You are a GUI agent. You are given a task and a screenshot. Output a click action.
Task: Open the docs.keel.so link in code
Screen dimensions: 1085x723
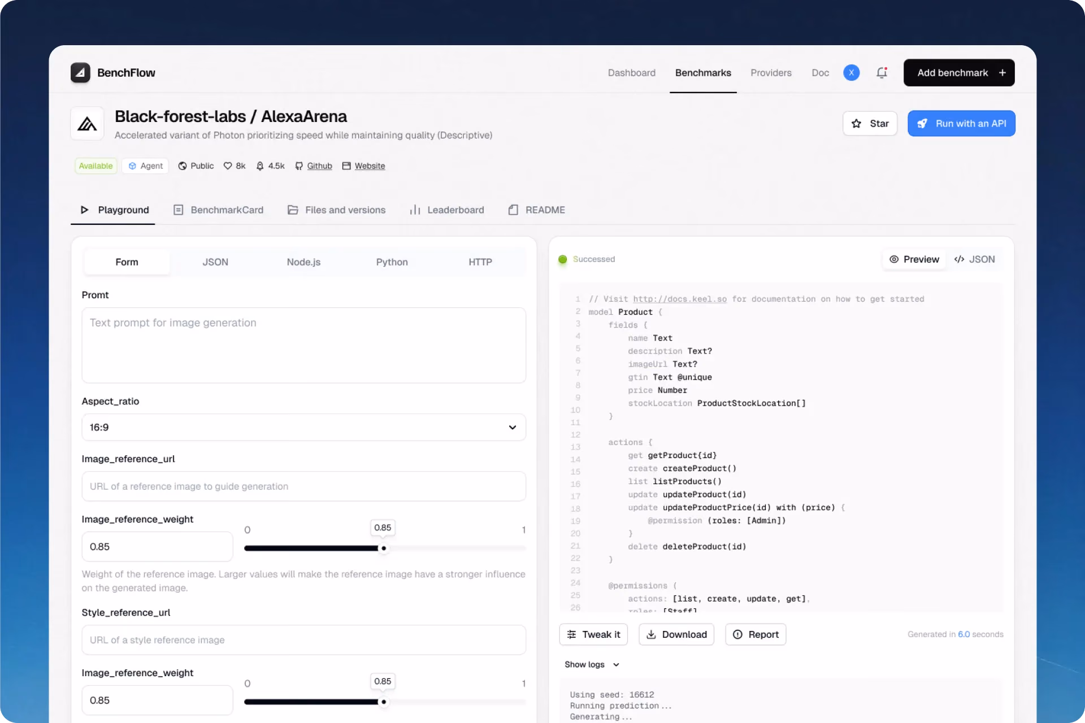pyautogui.click(x=680, y=299)
